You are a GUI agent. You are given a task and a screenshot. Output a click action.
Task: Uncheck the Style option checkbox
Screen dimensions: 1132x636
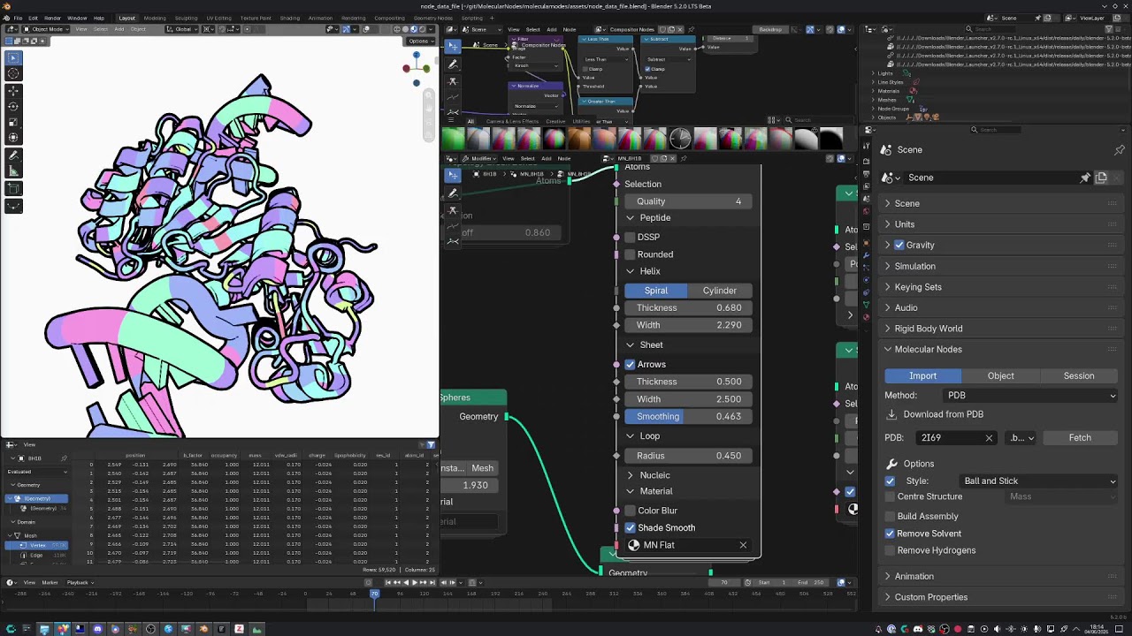(x=890, y=481)
